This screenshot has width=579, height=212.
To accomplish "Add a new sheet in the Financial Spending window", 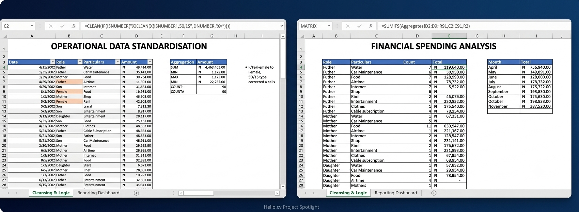I will click(x=434, y=193).
